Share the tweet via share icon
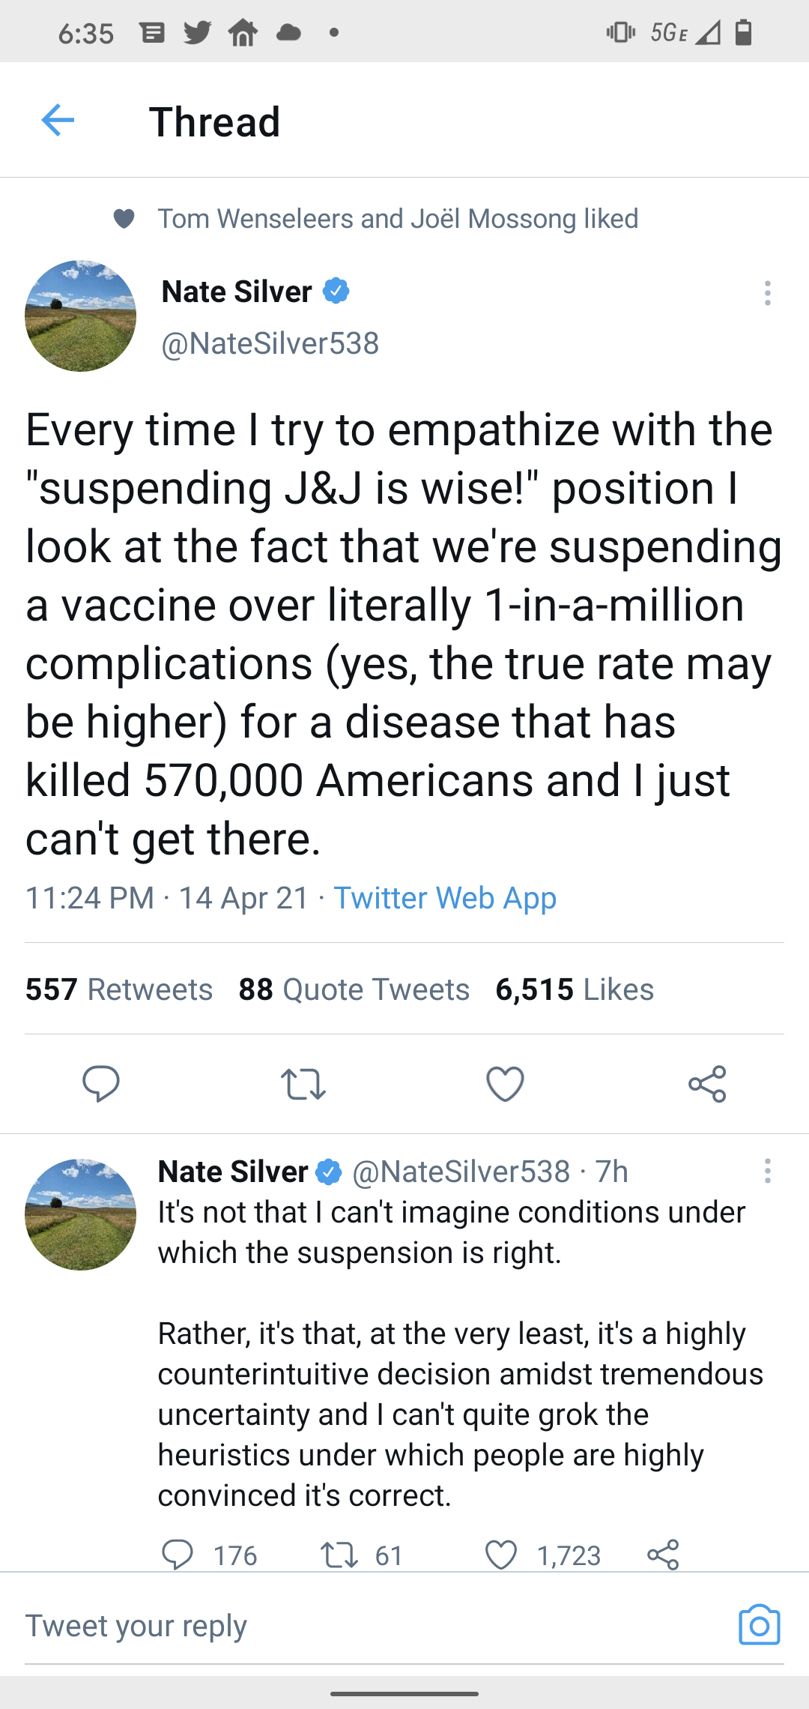809x1709 pixels. pyautogui.click(x=708, y=1082)
